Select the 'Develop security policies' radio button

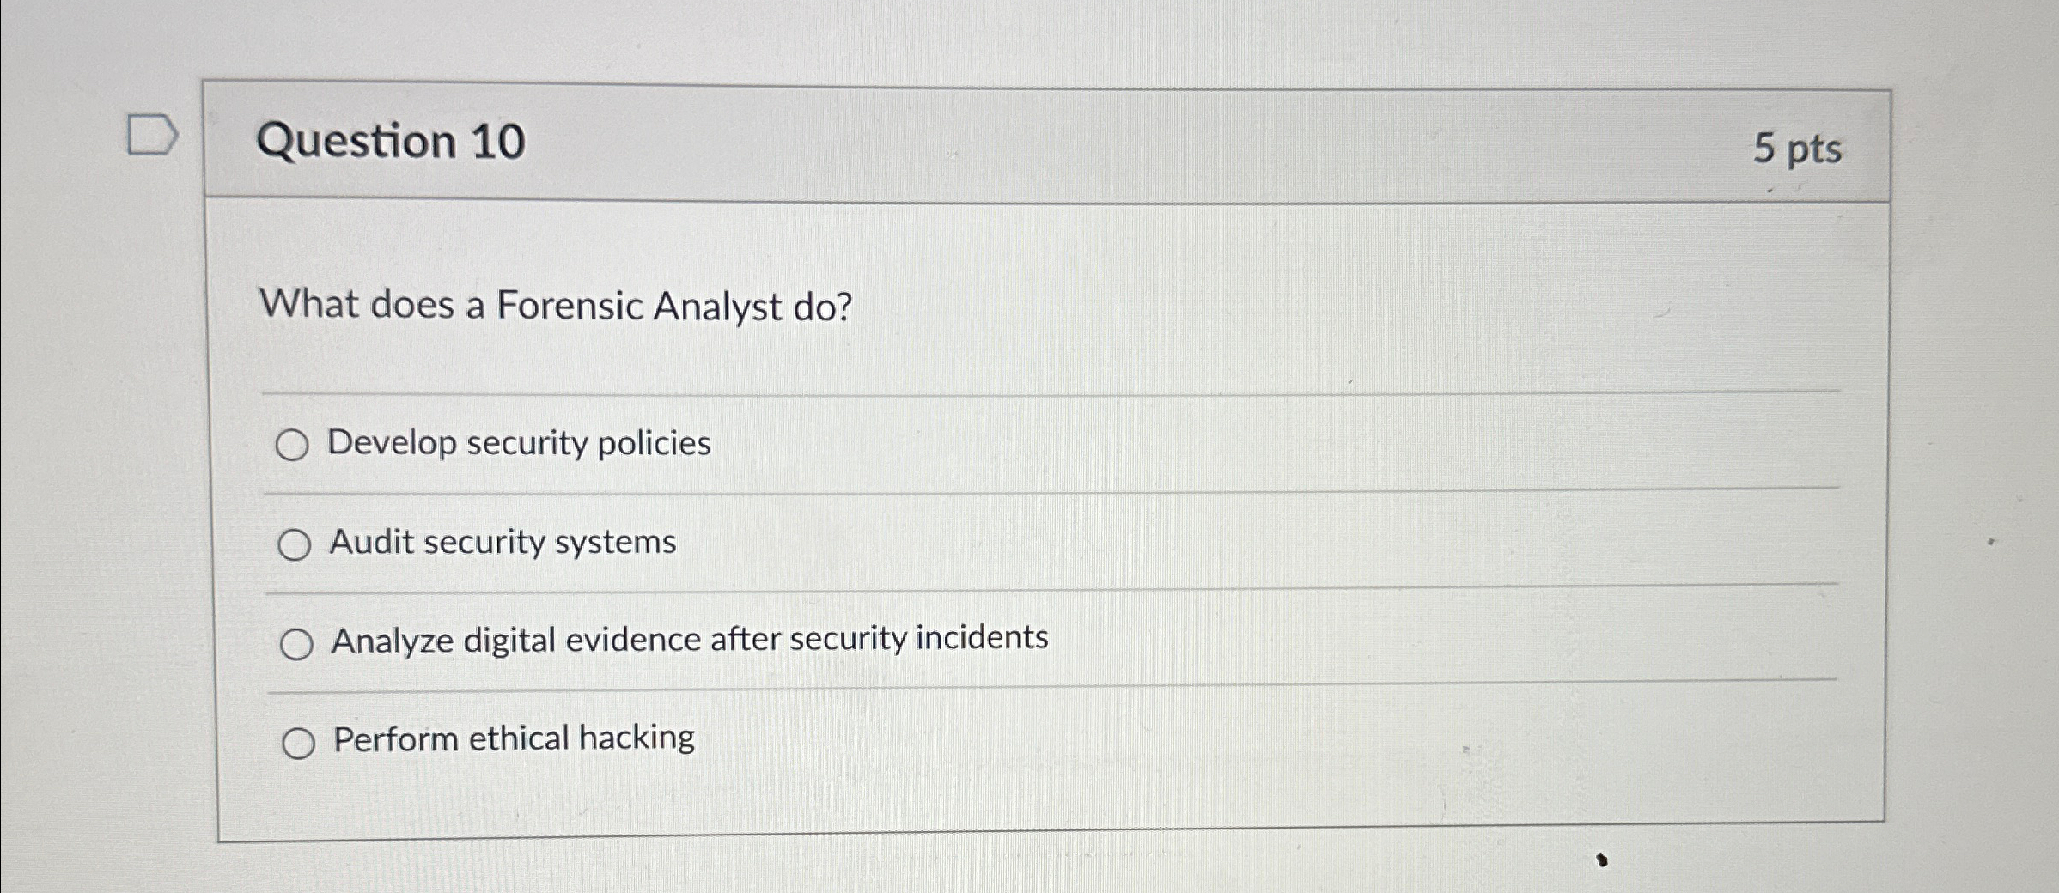[296, 445]
